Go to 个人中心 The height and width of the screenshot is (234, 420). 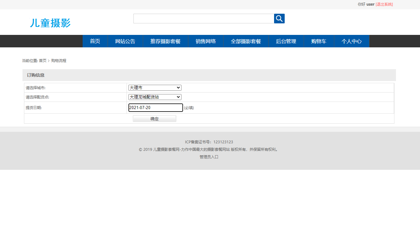[x=351, y=41]
